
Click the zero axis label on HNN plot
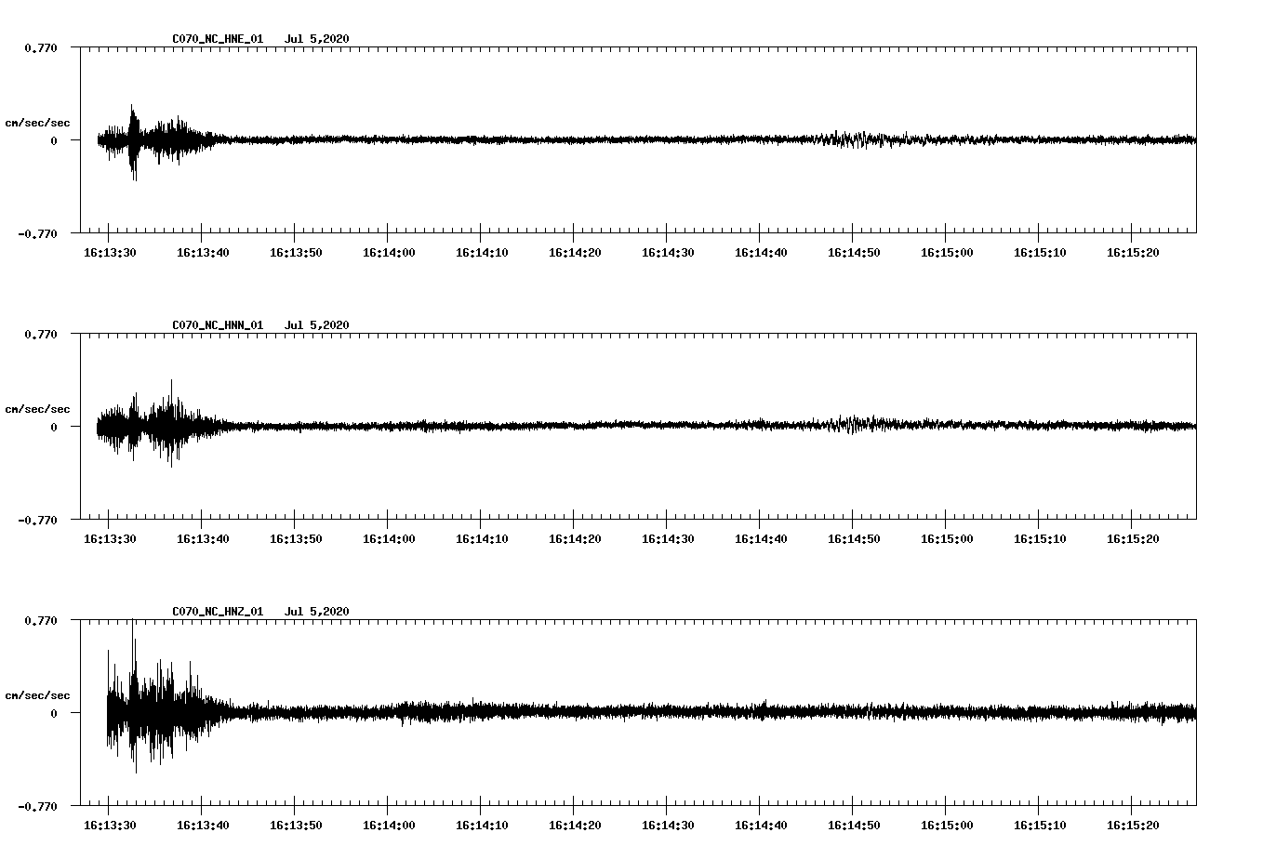[x=54, y=427]
